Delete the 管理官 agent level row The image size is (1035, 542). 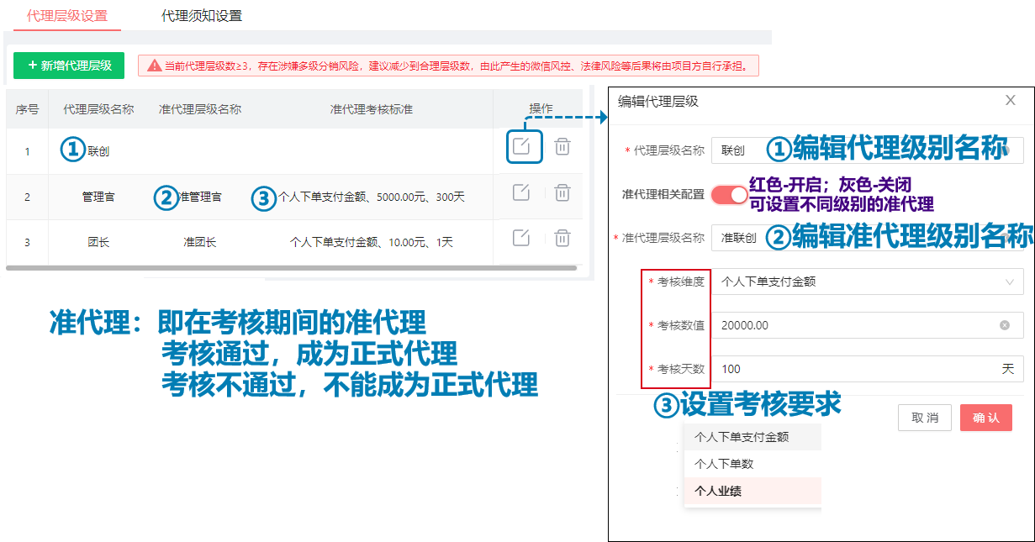pyautogui.click(x=562, y=192)
